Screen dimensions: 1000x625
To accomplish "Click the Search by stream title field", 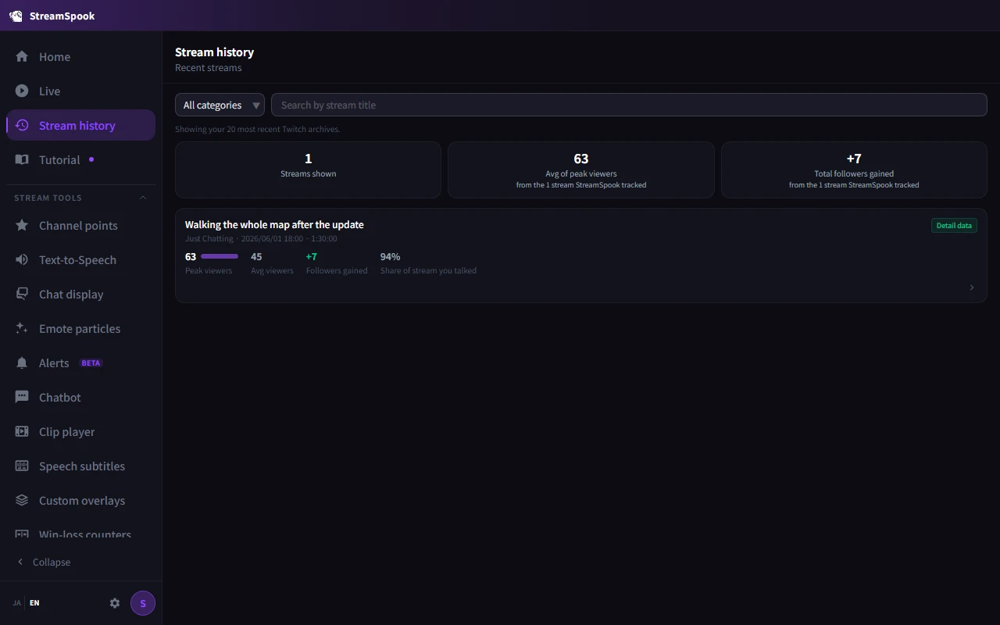I will [x=629, y=105].
